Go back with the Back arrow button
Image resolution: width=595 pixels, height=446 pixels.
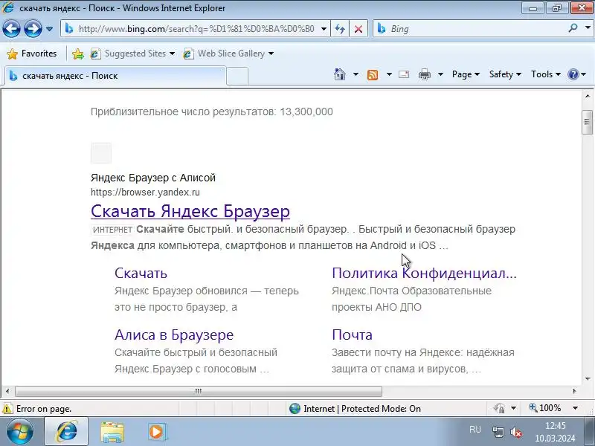click(11, 29)
